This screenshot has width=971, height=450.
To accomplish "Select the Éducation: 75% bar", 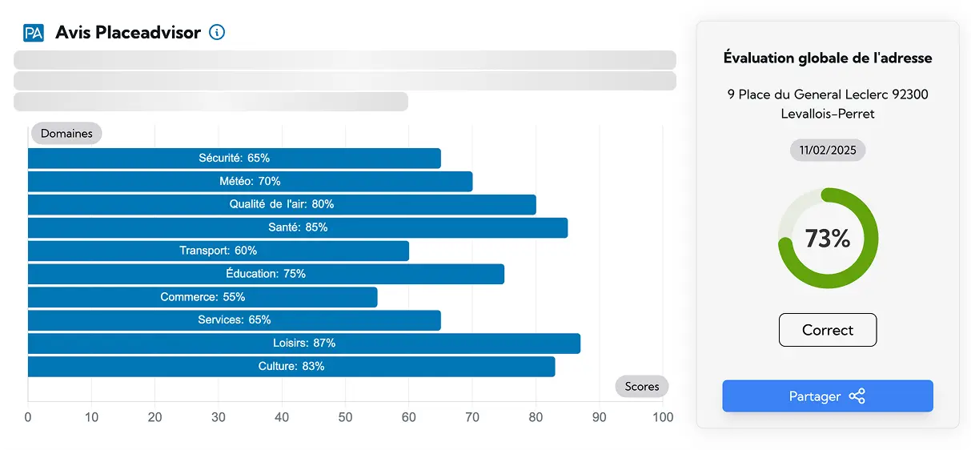I will 266,274.
